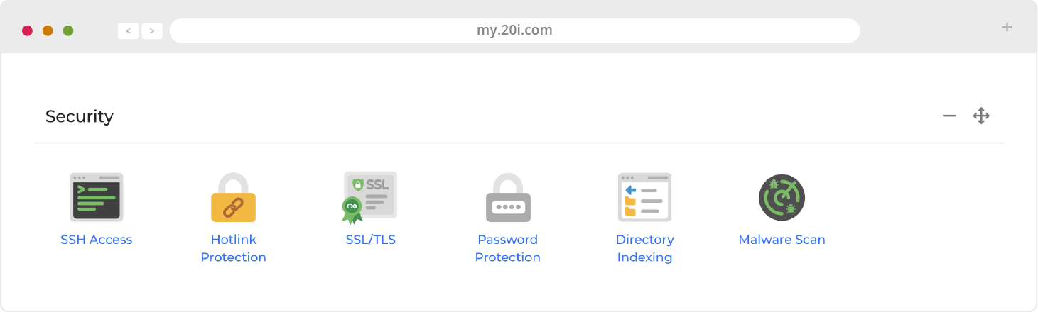Viewport: 1038px width, 312px height.
Task: Launch the Malware Scan radar icon
Action: tap(782, 197)
